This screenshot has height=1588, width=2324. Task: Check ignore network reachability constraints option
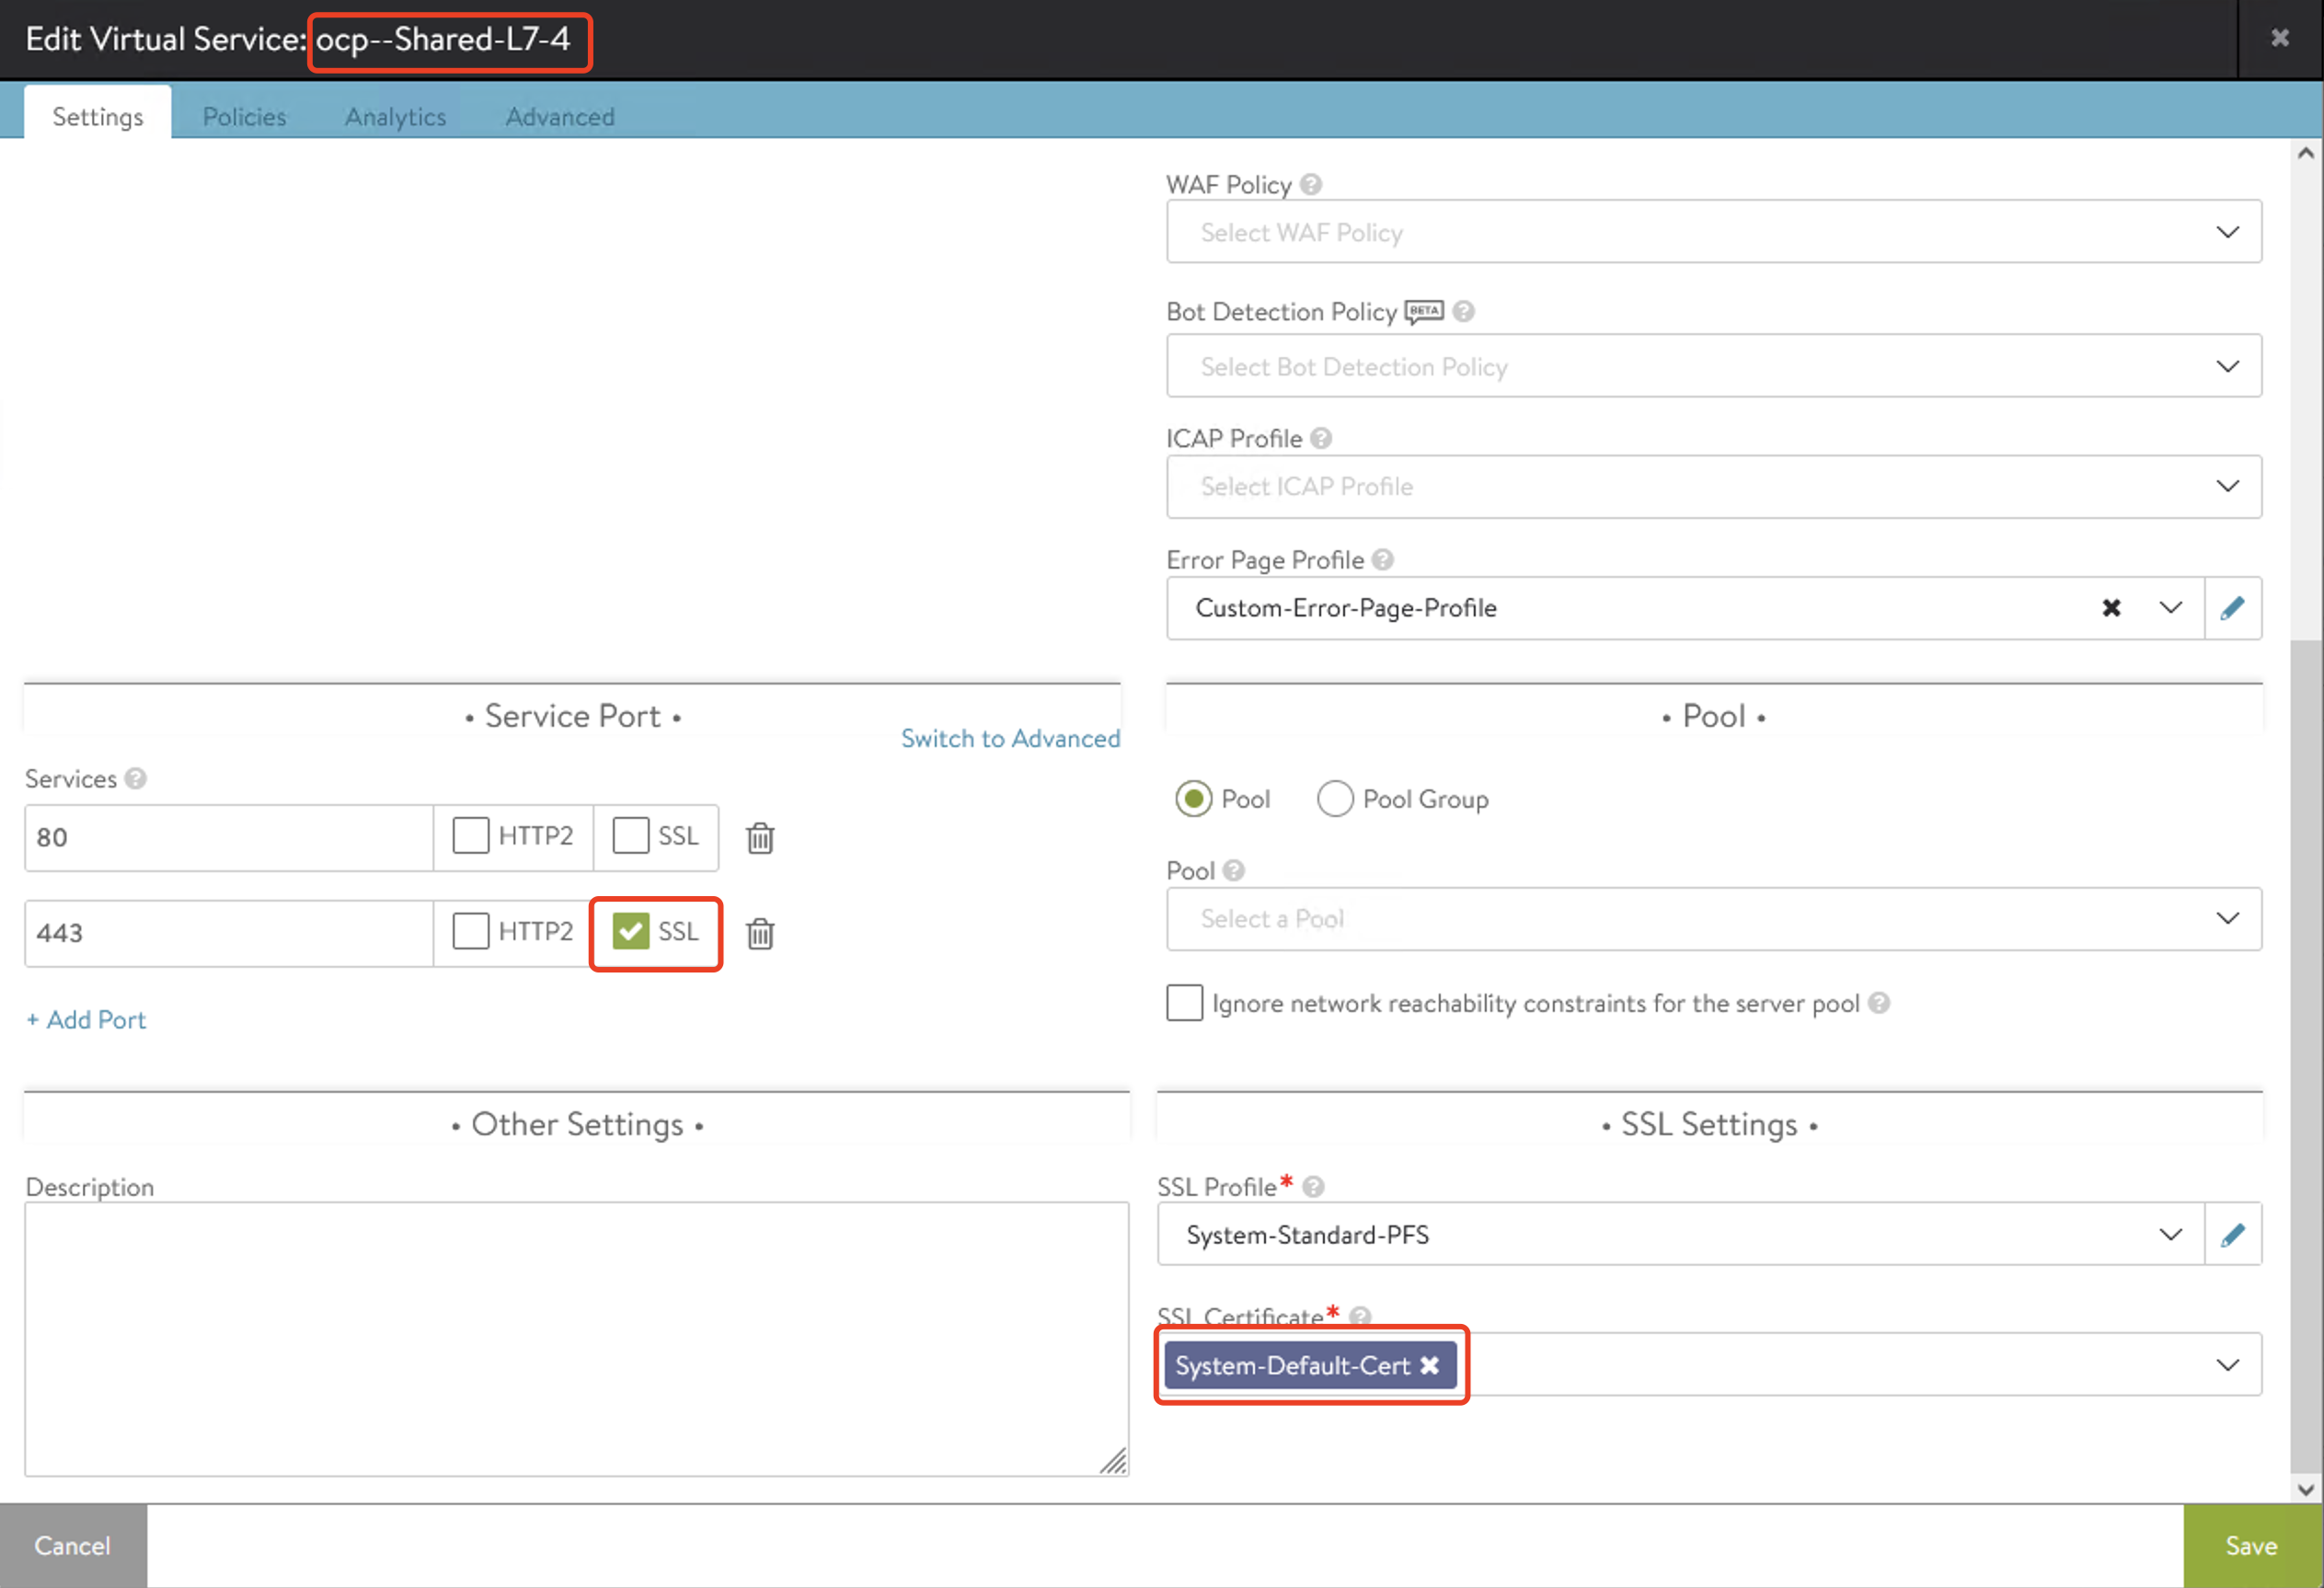[x=1184, y=1003]
